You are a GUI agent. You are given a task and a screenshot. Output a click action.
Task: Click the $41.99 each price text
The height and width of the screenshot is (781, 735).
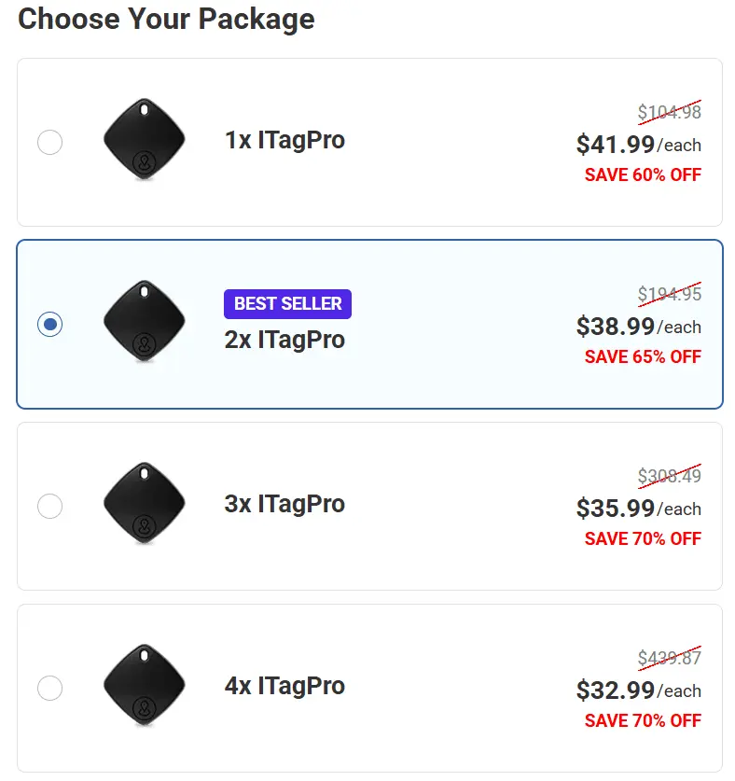pos(640,146)
